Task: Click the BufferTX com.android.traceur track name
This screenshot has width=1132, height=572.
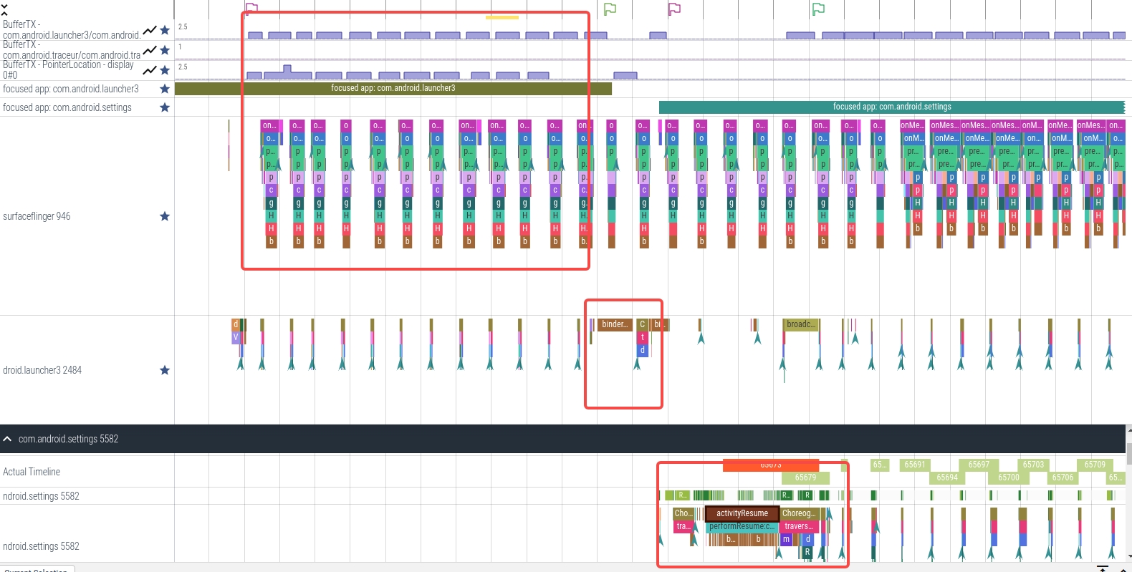Action: tap(72, 49)
